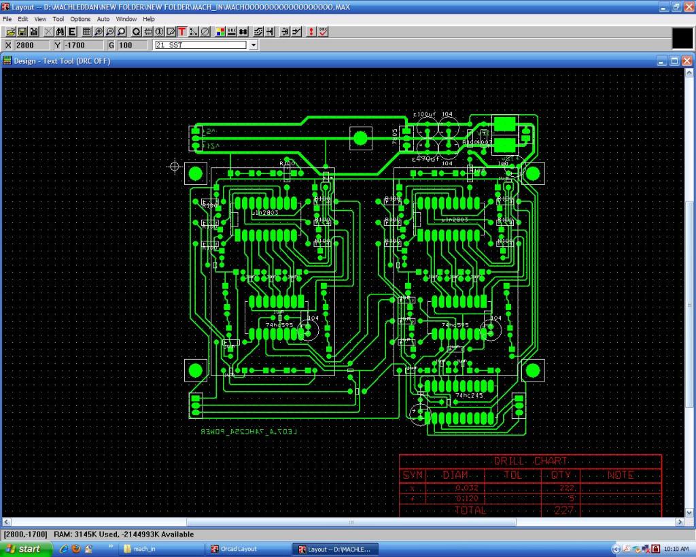Maximize the Design - Text Tool child window
The image size is (696, 557).
(674, 61)
